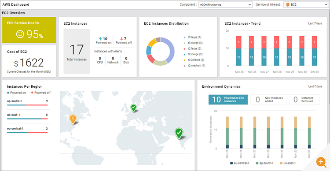Click the green Powered on up arrow
The width and height of the screenshot is (330, 171).
(x=100, y=39)
